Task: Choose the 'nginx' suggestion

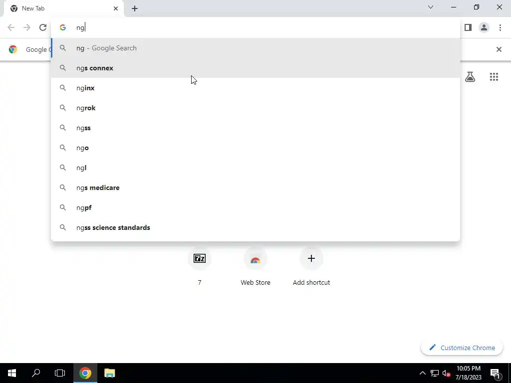Action: (x=255, y=88)
